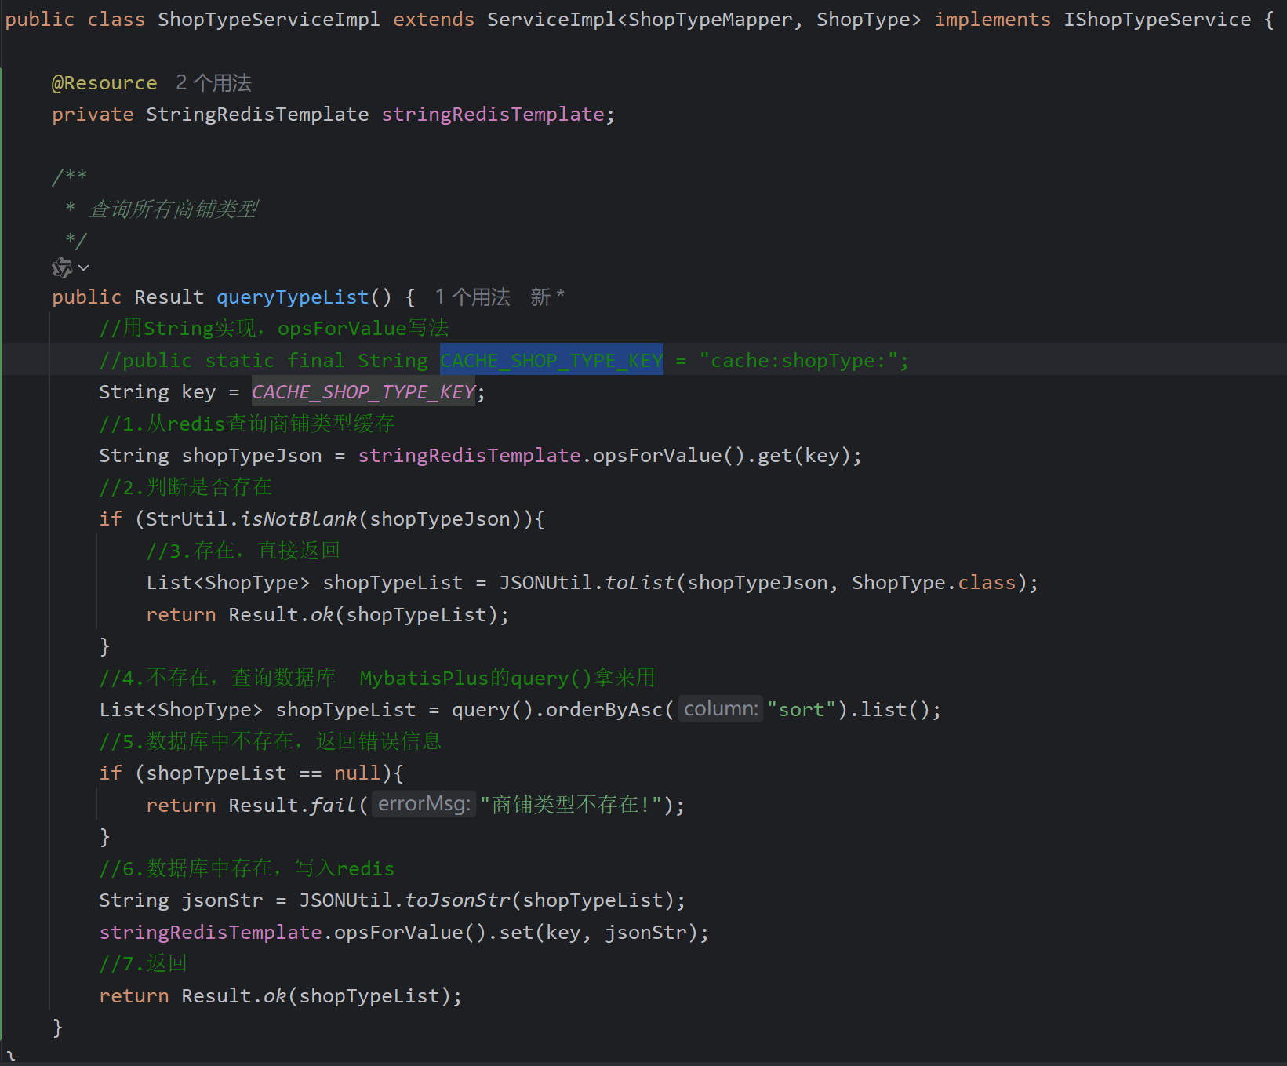Click the StringRedisTemplate type name
Image resolution: width=1287 pixels, height=1066 pixels.
coord(257,115)
